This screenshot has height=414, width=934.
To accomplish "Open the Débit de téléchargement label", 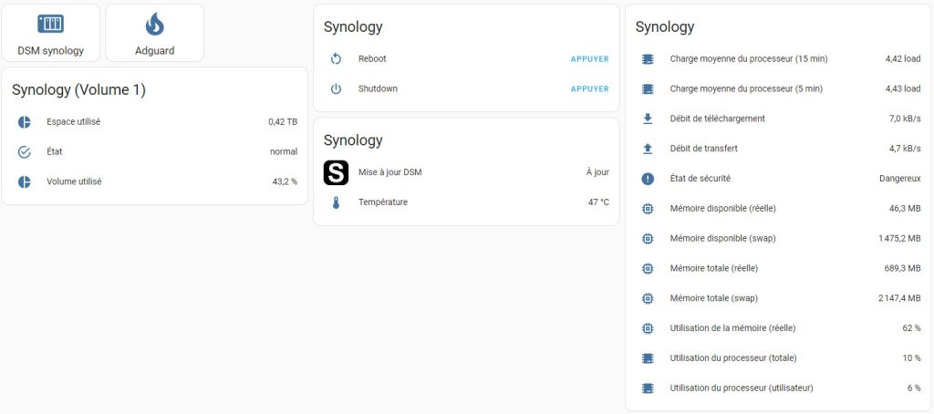I will tap(718, 119).
